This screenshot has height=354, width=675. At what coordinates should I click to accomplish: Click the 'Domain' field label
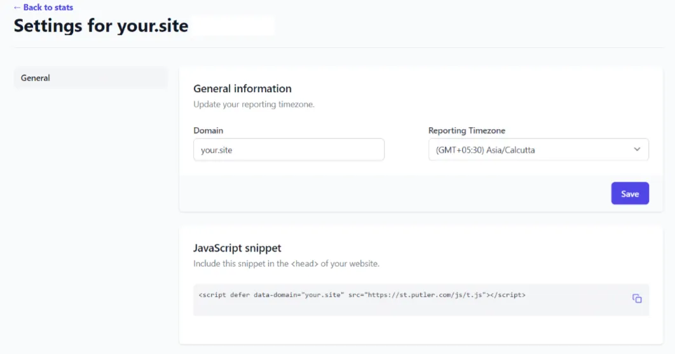click(208, 130)
